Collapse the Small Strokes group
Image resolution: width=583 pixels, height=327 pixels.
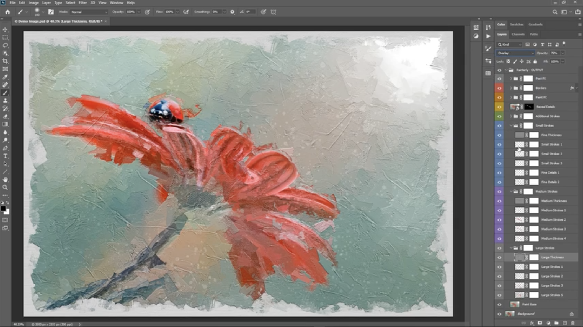click(511, 126)
